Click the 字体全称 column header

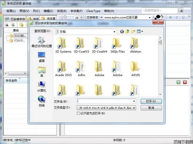coord(16,80)
